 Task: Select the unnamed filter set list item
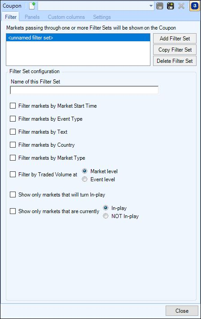click(78, 38)
